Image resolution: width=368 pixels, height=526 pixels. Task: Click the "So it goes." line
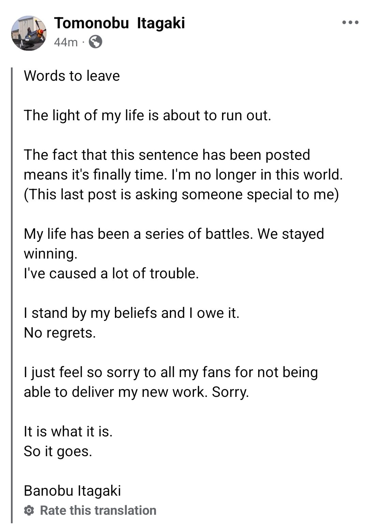[x=58, y=451]
